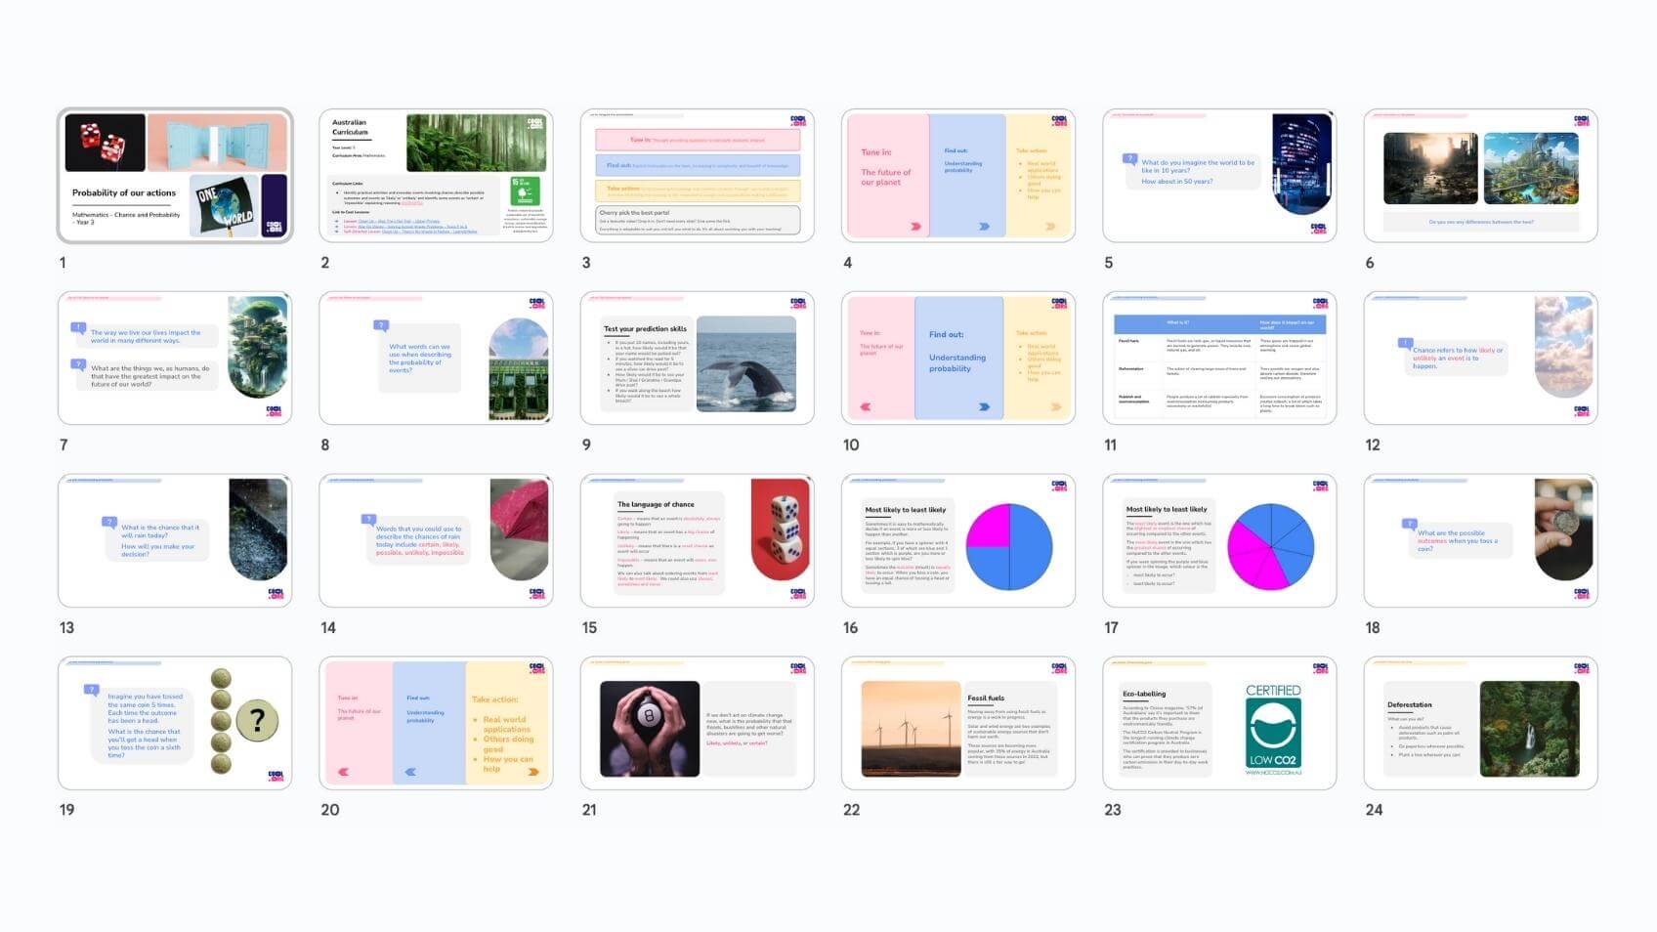Select slide 18 about tossing a coin
The image size is (1657, 932).
click(1480, 541)
